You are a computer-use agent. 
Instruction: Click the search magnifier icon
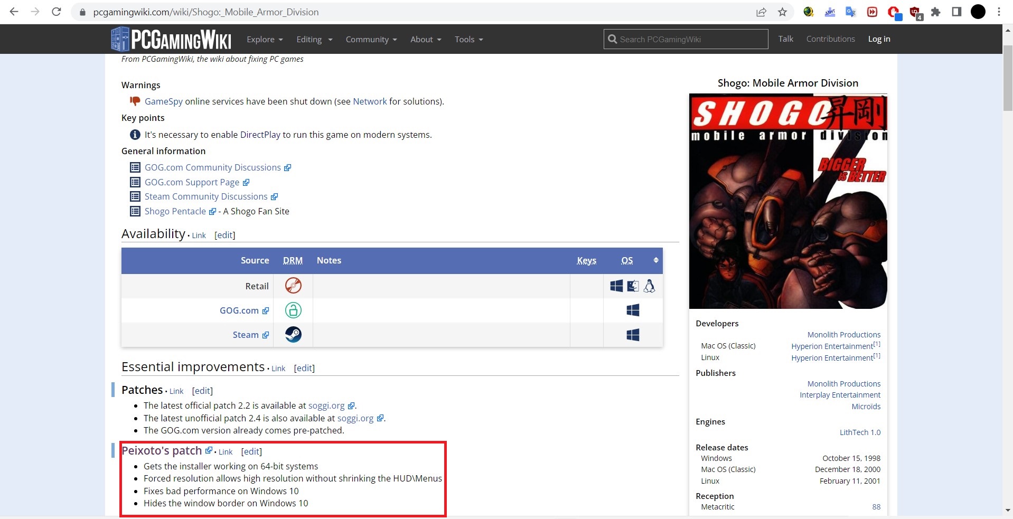[613, 39]
